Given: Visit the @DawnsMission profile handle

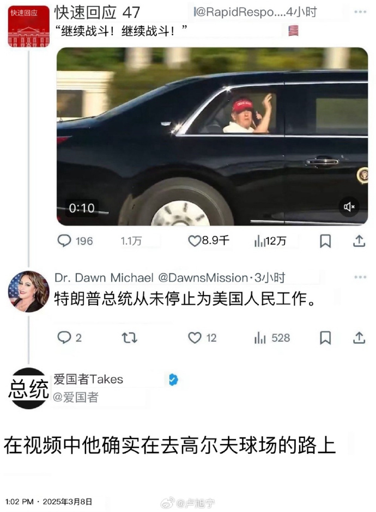Looking at the screenshot, I should [203, 278].
